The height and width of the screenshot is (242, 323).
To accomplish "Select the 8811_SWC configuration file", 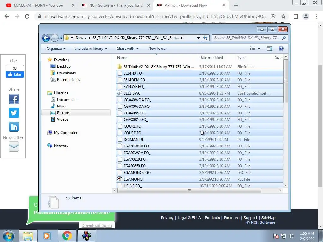I will 199,93.
